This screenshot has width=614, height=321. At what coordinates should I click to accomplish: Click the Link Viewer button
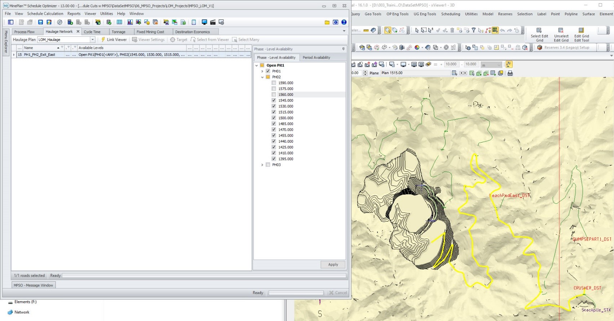114,40
